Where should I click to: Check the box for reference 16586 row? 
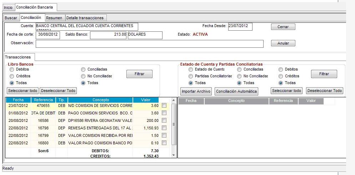click(164, 120)
